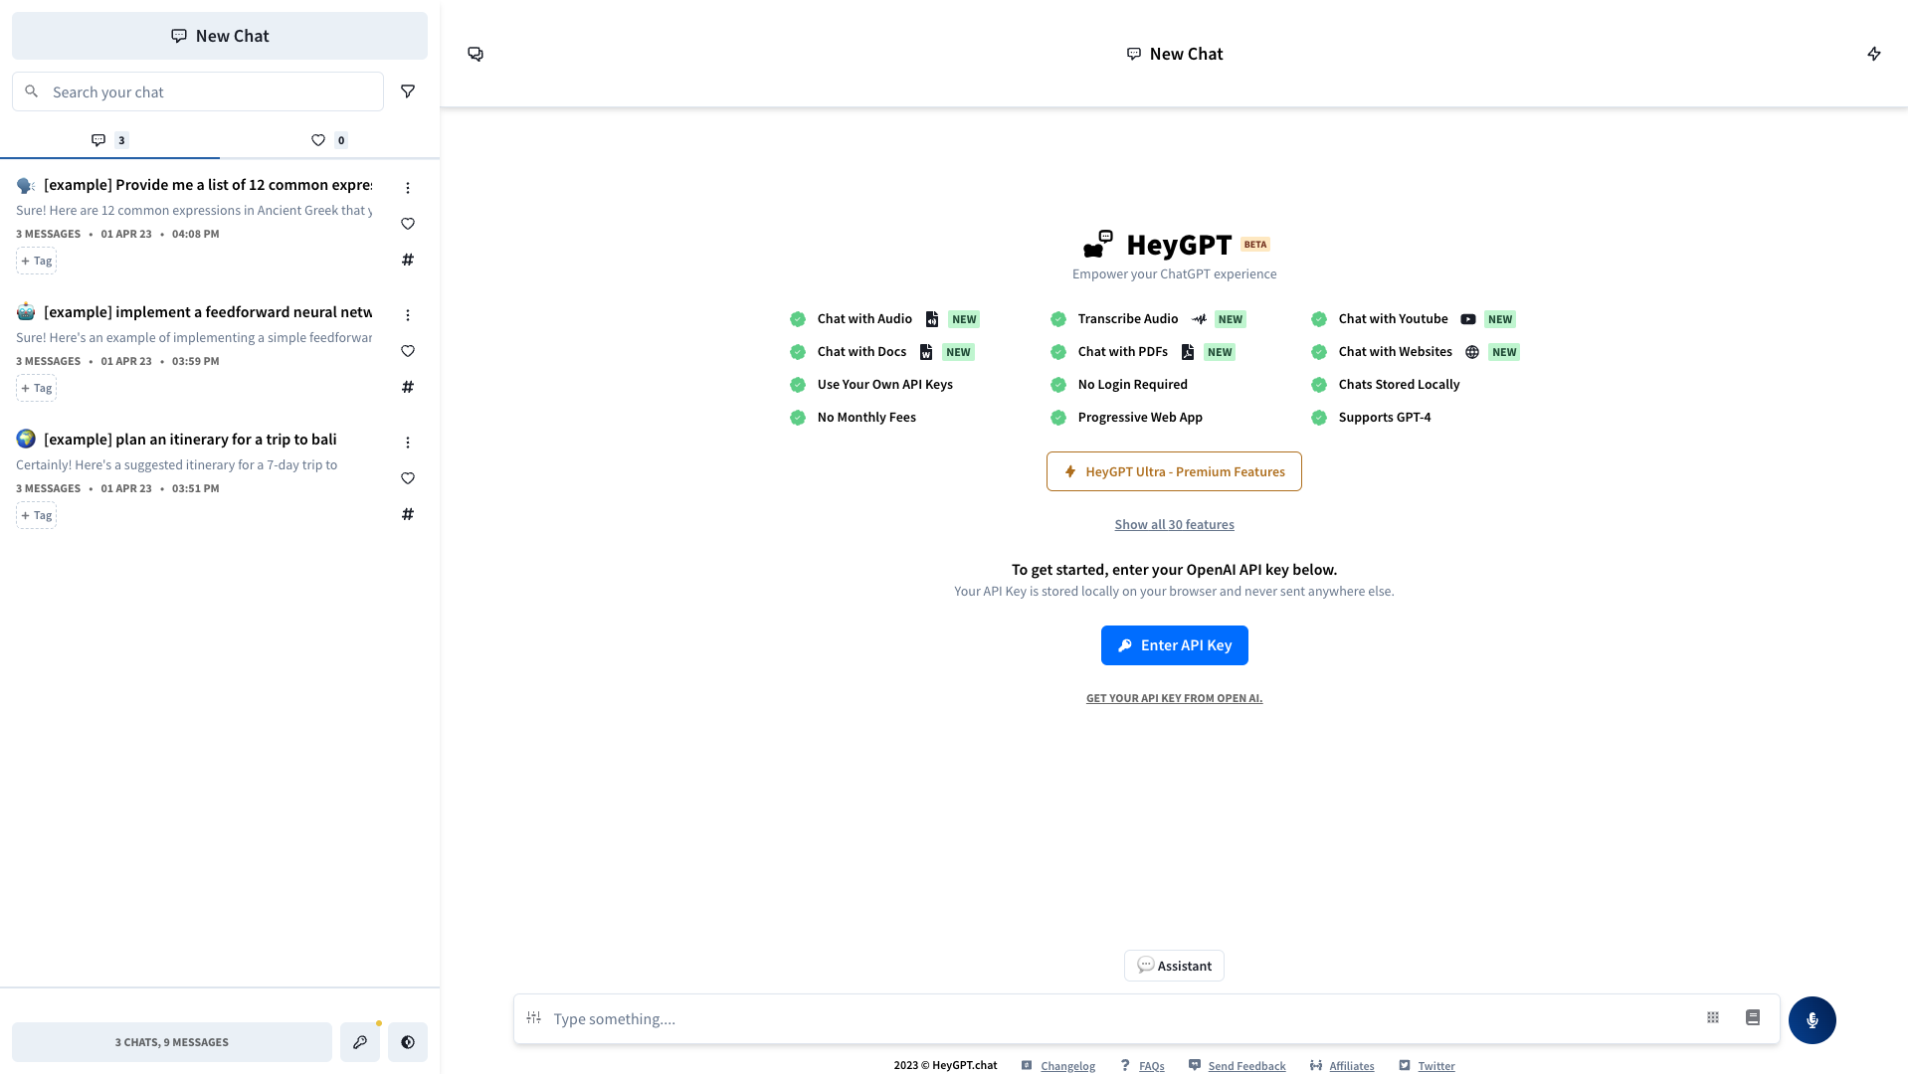Favorite the Ancient Greek expressions chat
Screen dimensions: 1908x1074
coord(408,224)
